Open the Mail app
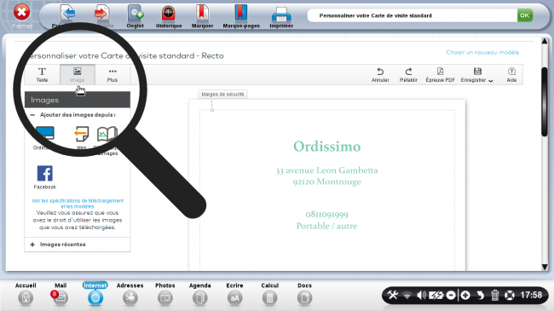 tap(60, 294)
